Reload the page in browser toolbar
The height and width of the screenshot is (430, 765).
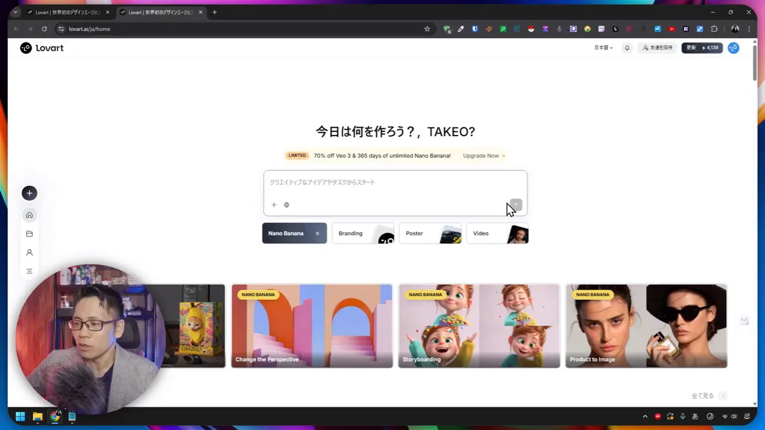click(44, 29)
